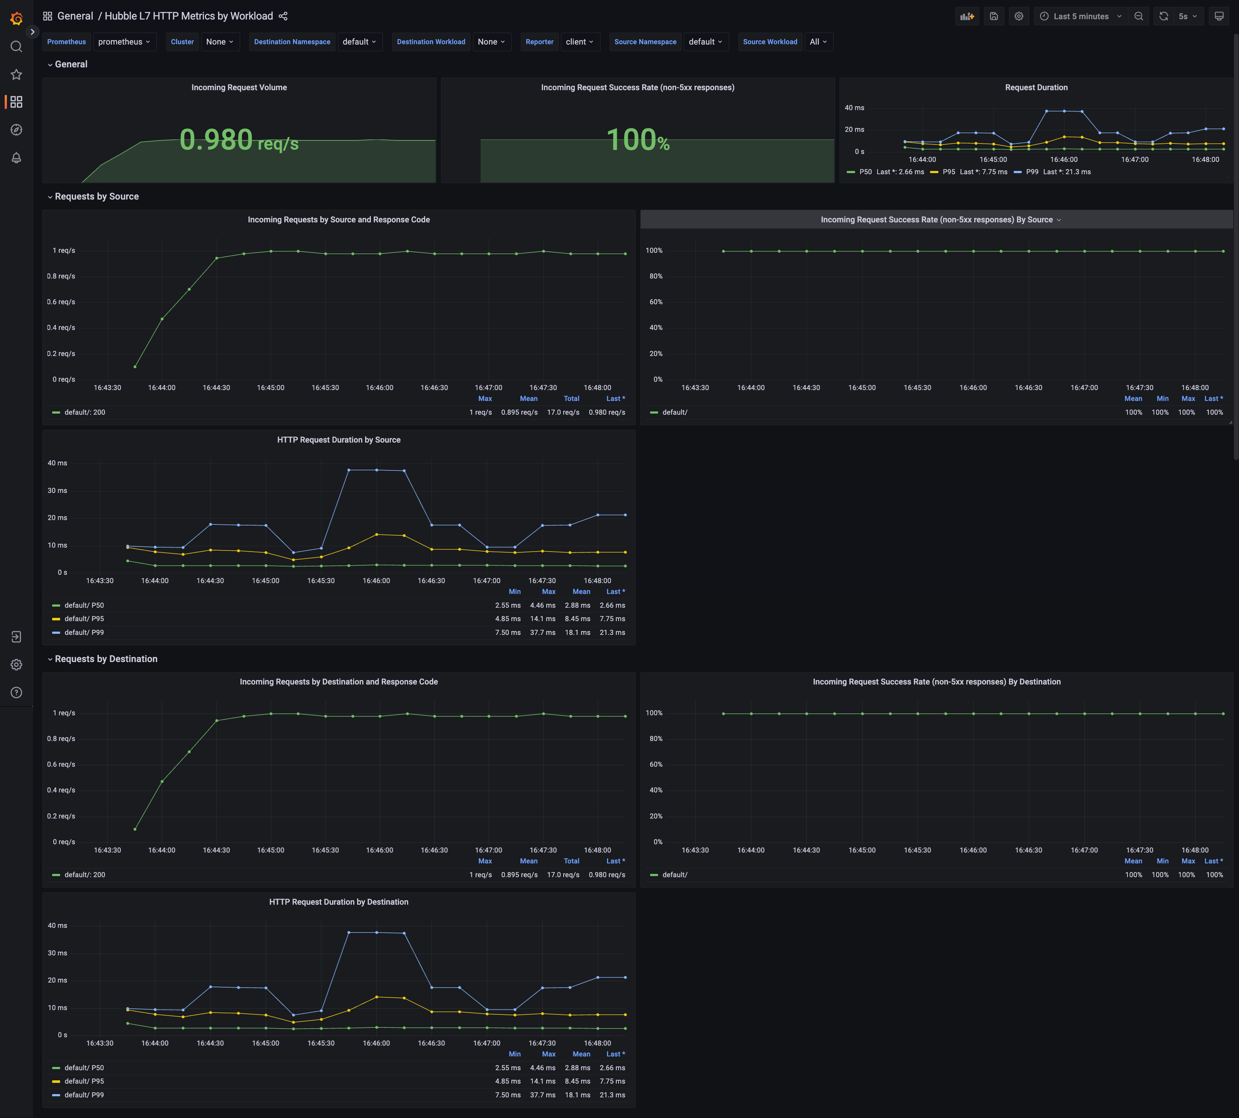Toggle P95 series in Request Duration legend
Screen dimensions: 1239x1118
coord(949,172)
